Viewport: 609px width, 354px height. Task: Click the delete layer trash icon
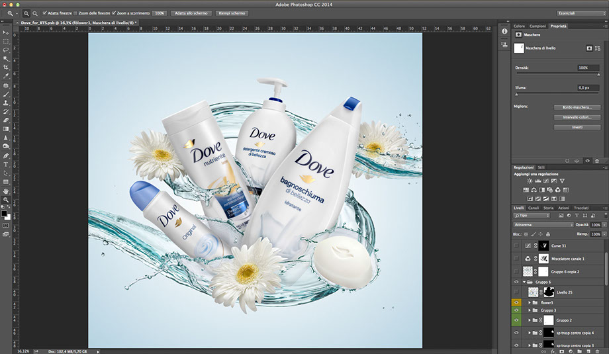[598, 351]
